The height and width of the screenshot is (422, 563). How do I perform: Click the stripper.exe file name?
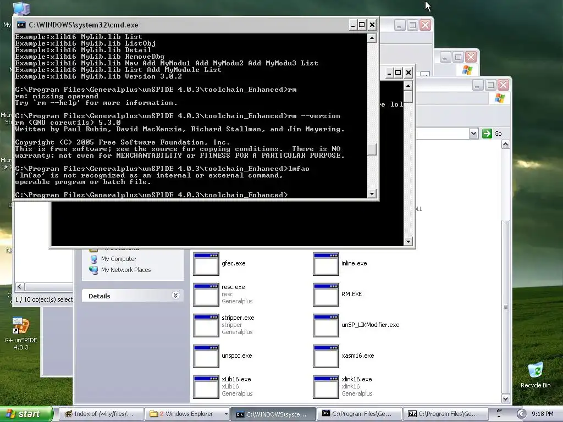(238, 318)
